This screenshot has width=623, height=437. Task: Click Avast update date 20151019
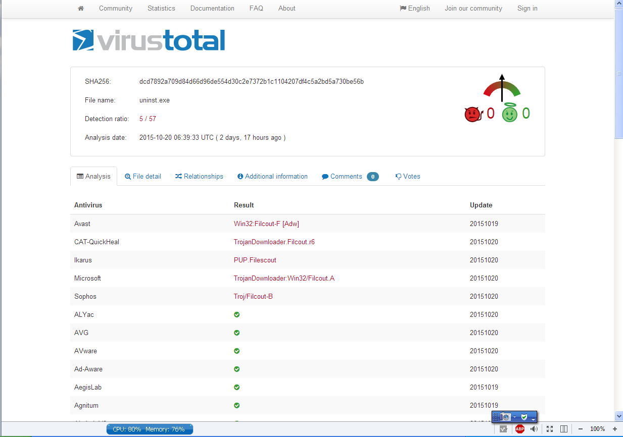tap(484, 224)
